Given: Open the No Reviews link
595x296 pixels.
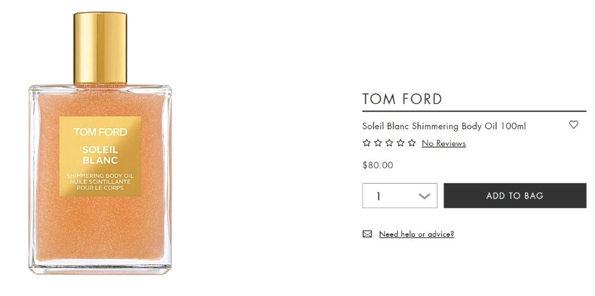Looking at the screenshot, I should (443, 143).
